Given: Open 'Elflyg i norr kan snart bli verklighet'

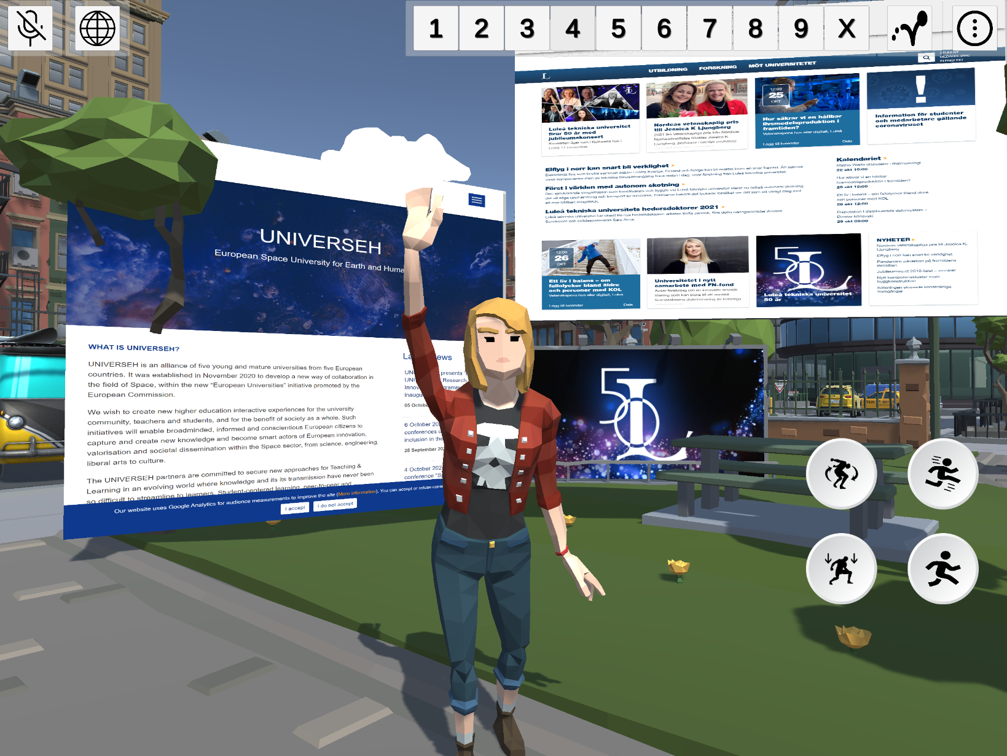Looking at the screenshot, I should [607, 168].
